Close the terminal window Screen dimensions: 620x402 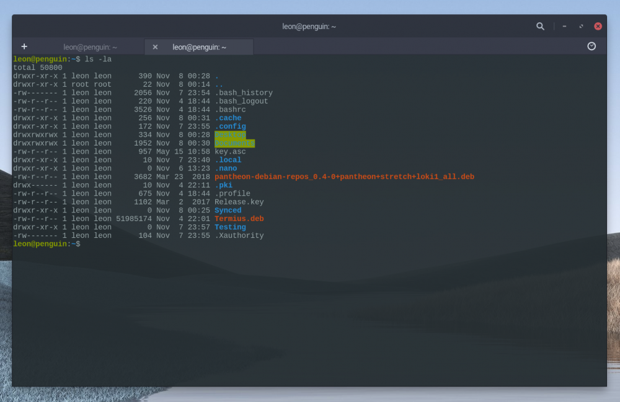tap(598, 27)
